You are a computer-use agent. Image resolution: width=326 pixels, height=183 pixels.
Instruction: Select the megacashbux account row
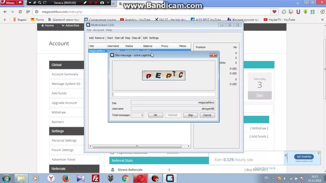pyautogui.click(x=140, y=51)
